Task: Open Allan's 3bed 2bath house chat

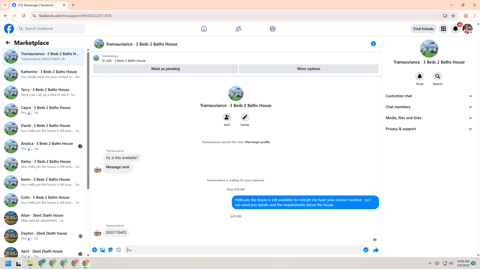Action: pos(43,218)
